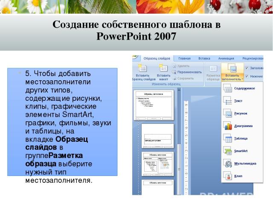Toggle the Заголовок checkbox
Viewport: 273px width, 205px height.
coord(247,68)
